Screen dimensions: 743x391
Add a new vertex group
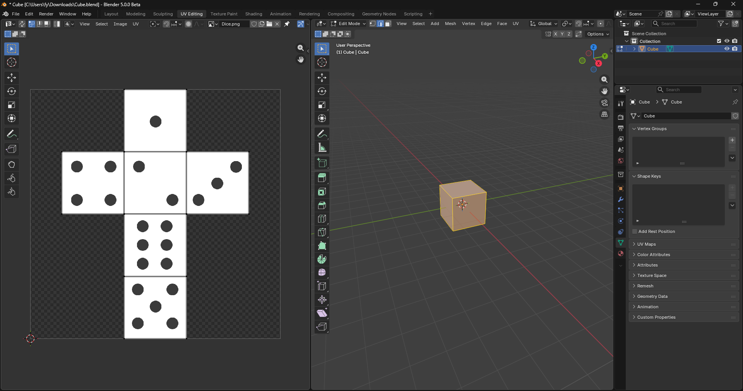tap(732, 140)
